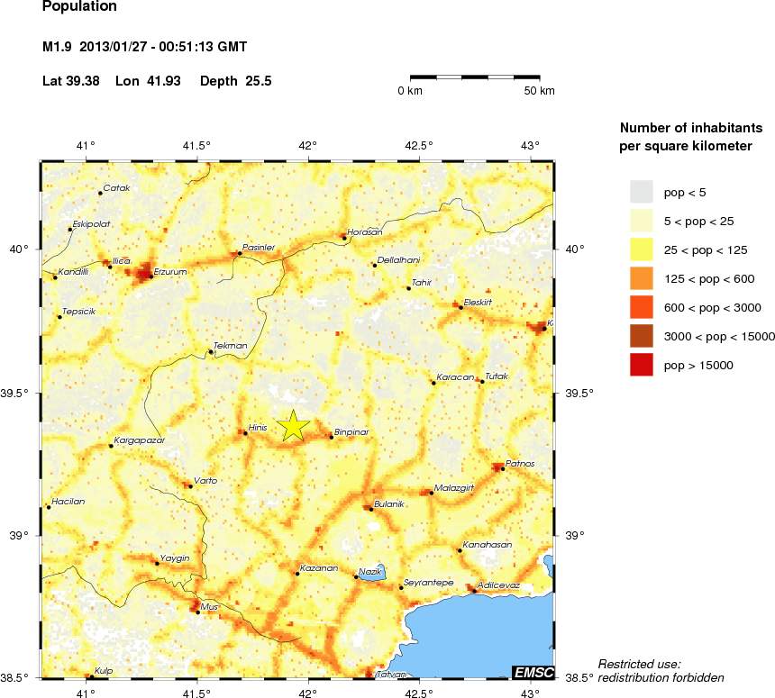Click the Bulanik town label
Viewport: 775px width, 698px height.
[389, 504]
